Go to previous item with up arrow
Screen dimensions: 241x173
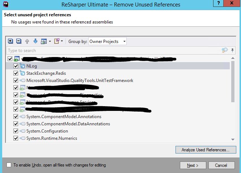tap(27, 42)
